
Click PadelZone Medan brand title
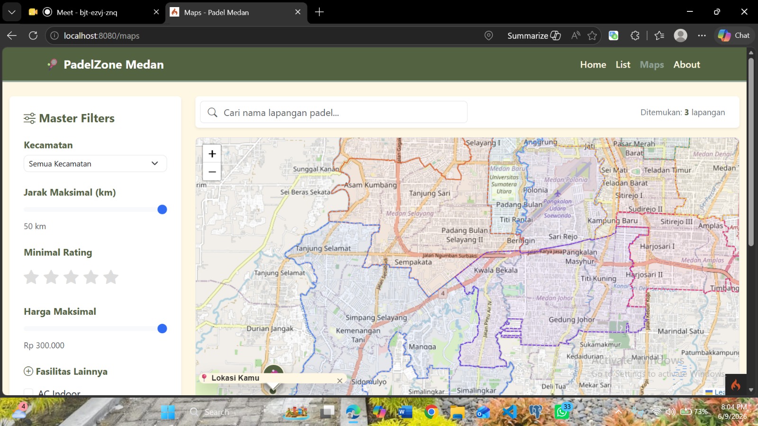pos(114,64)
